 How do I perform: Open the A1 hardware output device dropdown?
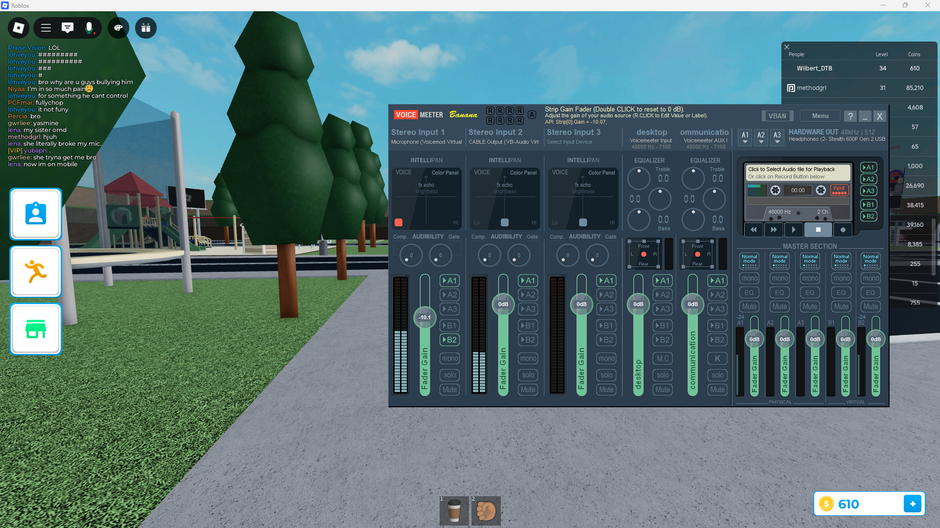745,137
